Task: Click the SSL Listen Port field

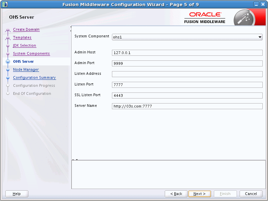Action: point(187,95)
